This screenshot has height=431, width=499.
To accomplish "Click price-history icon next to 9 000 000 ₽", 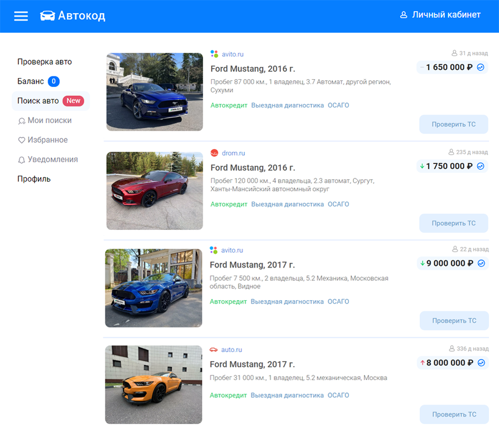I will pos(481,263).
